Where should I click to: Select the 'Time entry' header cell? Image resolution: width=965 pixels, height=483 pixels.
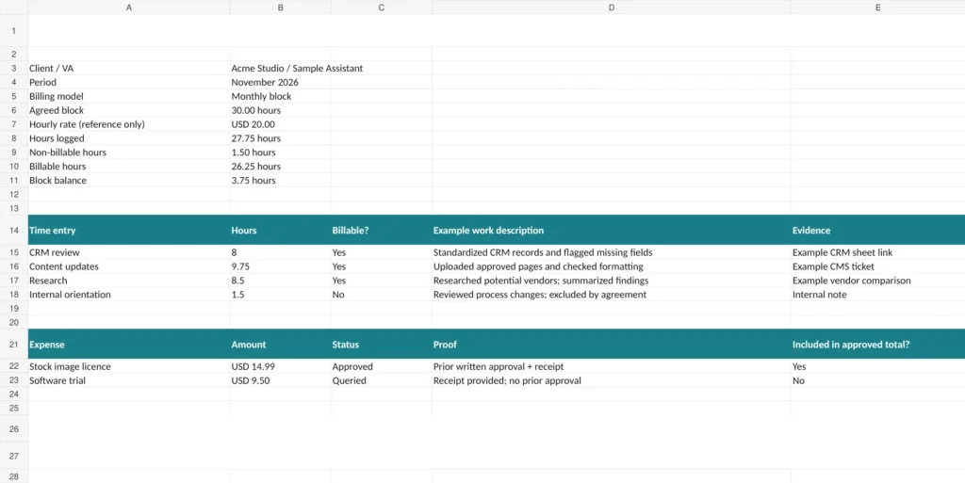[x=128, y=231]
